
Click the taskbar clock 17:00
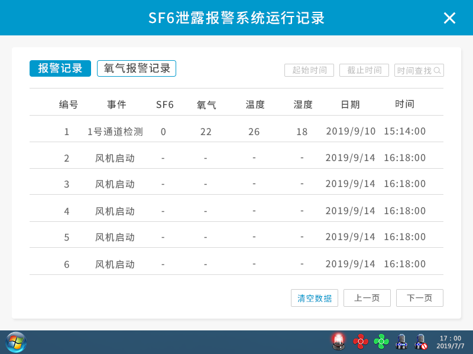[451, 338]
